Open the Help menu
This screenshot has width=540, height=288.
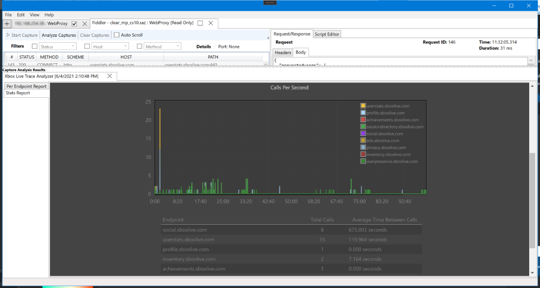(x=49, y=15)
